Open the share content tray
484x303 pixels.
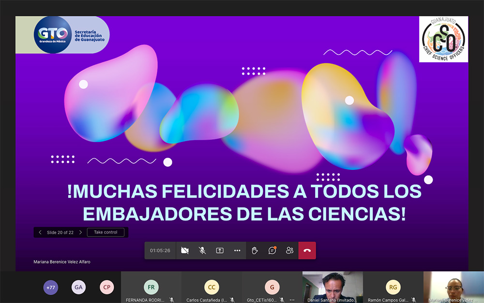tap(220, 251)
